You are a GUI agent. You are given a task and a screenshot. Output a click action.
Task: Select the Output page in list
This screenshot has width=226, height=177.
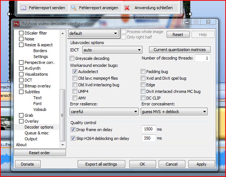[31, 139]
